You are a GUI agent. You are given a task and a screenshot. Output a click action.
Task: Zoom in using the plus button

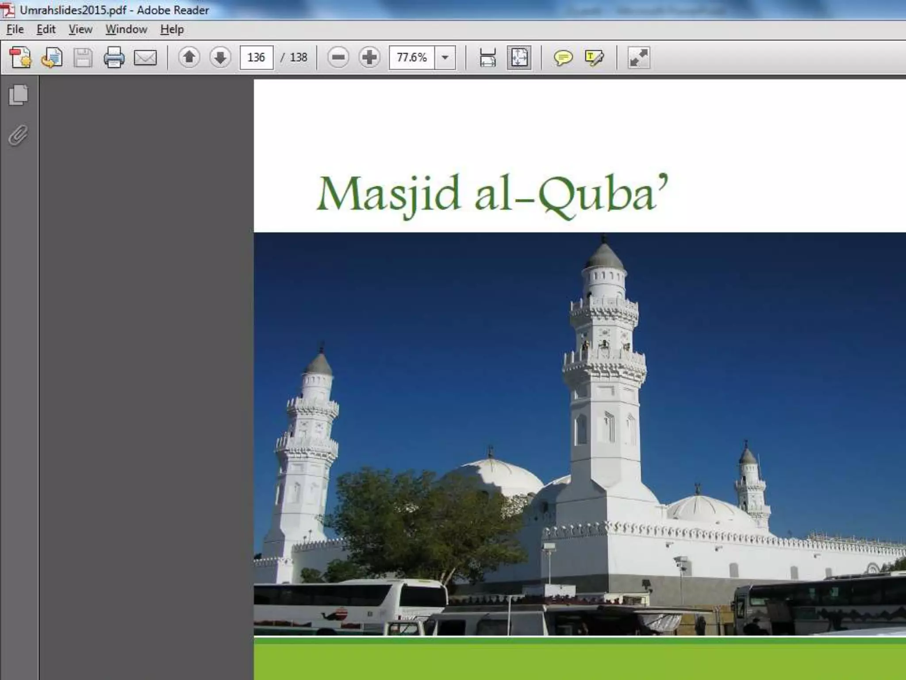(x=369, y=58)
